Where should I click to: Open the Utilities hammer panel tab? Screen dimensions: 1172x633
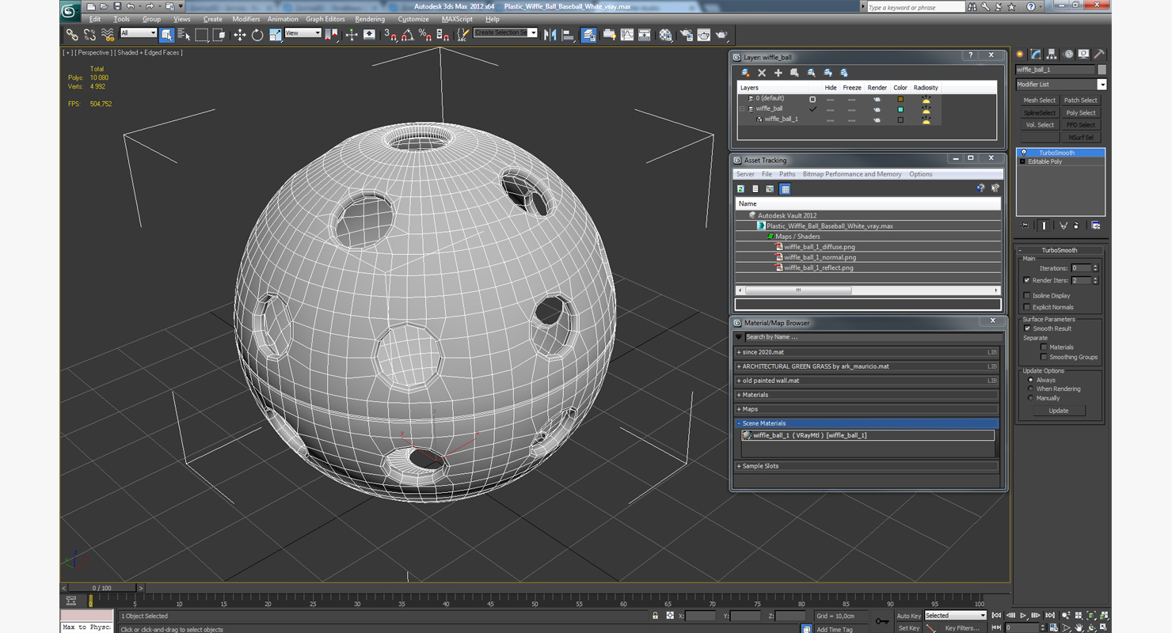(1099, 54)
